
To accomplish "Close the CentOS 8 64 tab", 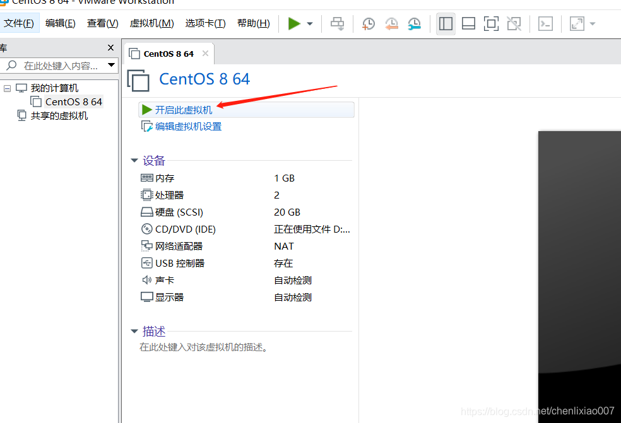I will (205, 54).
